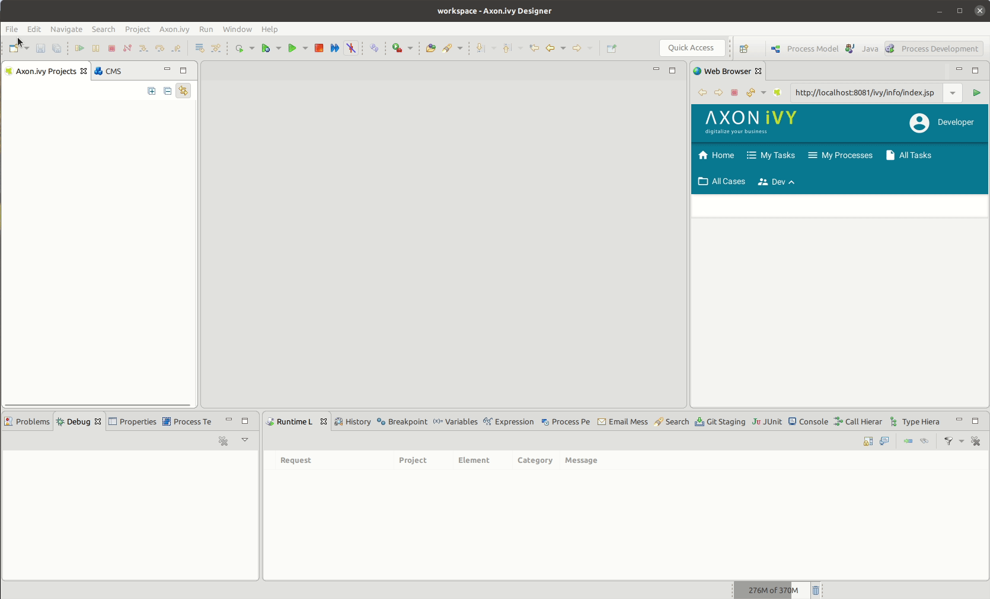Screen dimensions: 990x599
Task: Refresh the page in the Web Browser view
Action: [751, 93]
